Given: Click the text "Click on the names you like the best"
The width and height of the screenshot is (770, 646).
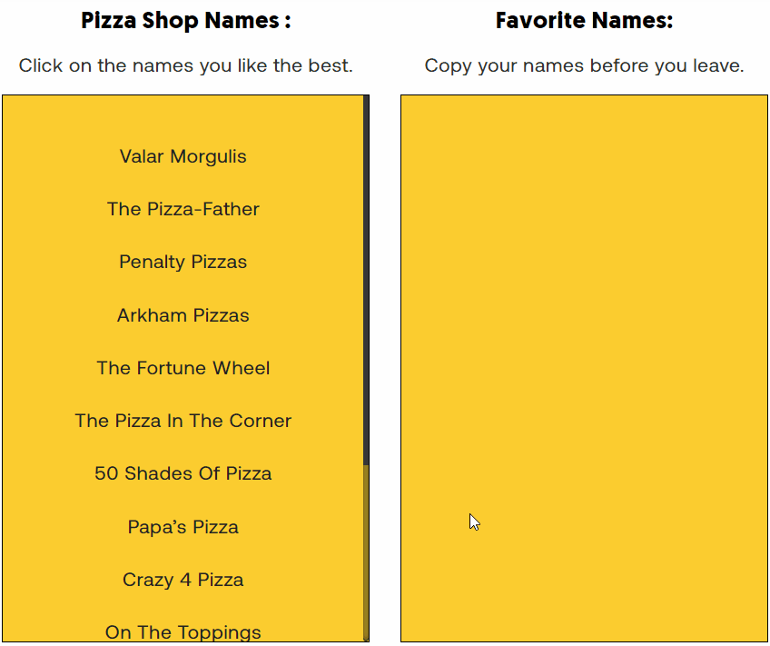Looking at the screenshot, I should tap(185, 65).
